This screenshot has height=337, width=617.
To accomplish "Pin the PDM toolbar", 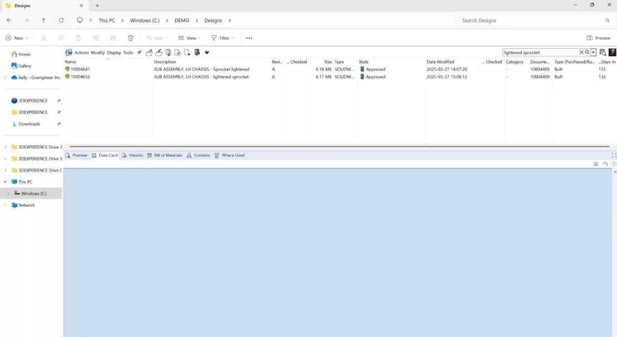I will coord(139,52).
